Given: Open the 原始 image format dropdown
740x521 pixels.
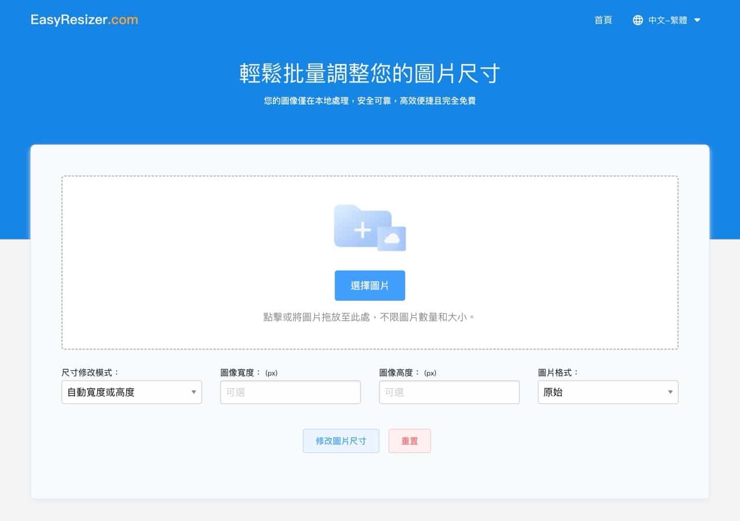Looking at the screenshot, I should point(607,392).
